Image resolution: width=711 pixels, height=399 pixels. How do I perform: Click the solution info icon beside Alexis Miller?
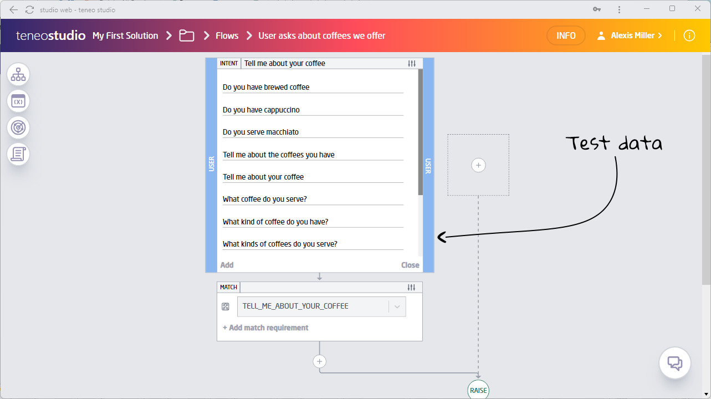pos(689,35)
